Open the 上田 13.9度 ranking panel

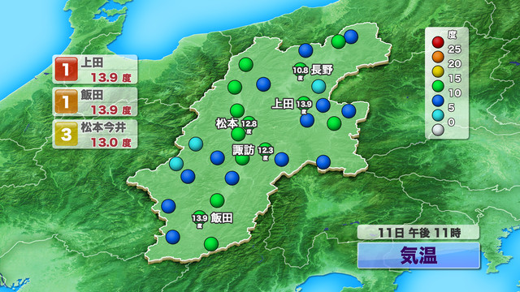point(95,69)
